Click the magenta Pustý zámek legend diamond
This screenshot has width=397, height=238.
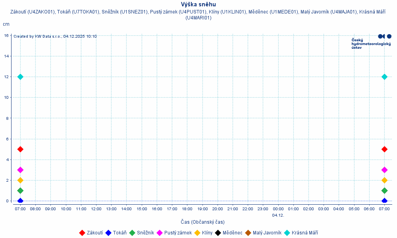(160, 233)
